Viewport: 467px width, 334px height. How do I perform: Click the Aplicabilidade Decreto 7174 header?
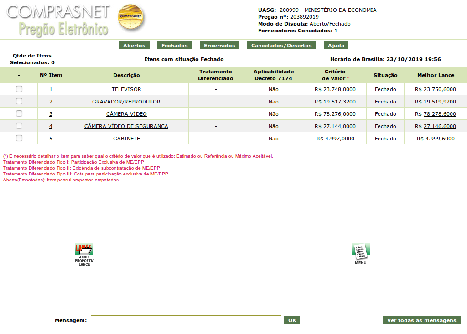click(x=274, y=75)
